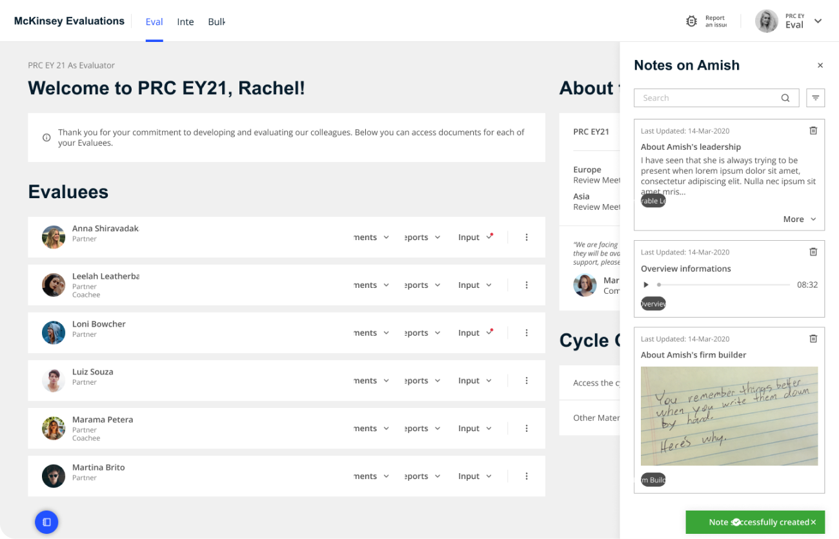The height and width of the screenshot is (539, 839).
Task: Open Luiz Souza's Input dropdown
Action: pos(475,381)
